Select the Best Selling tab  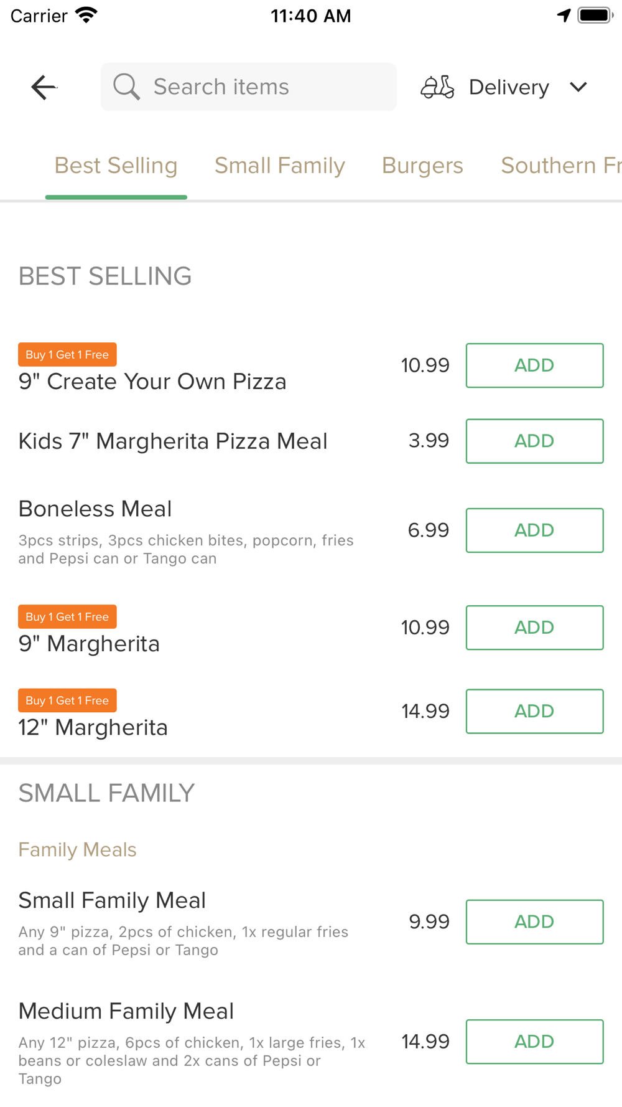pos(116,166)
